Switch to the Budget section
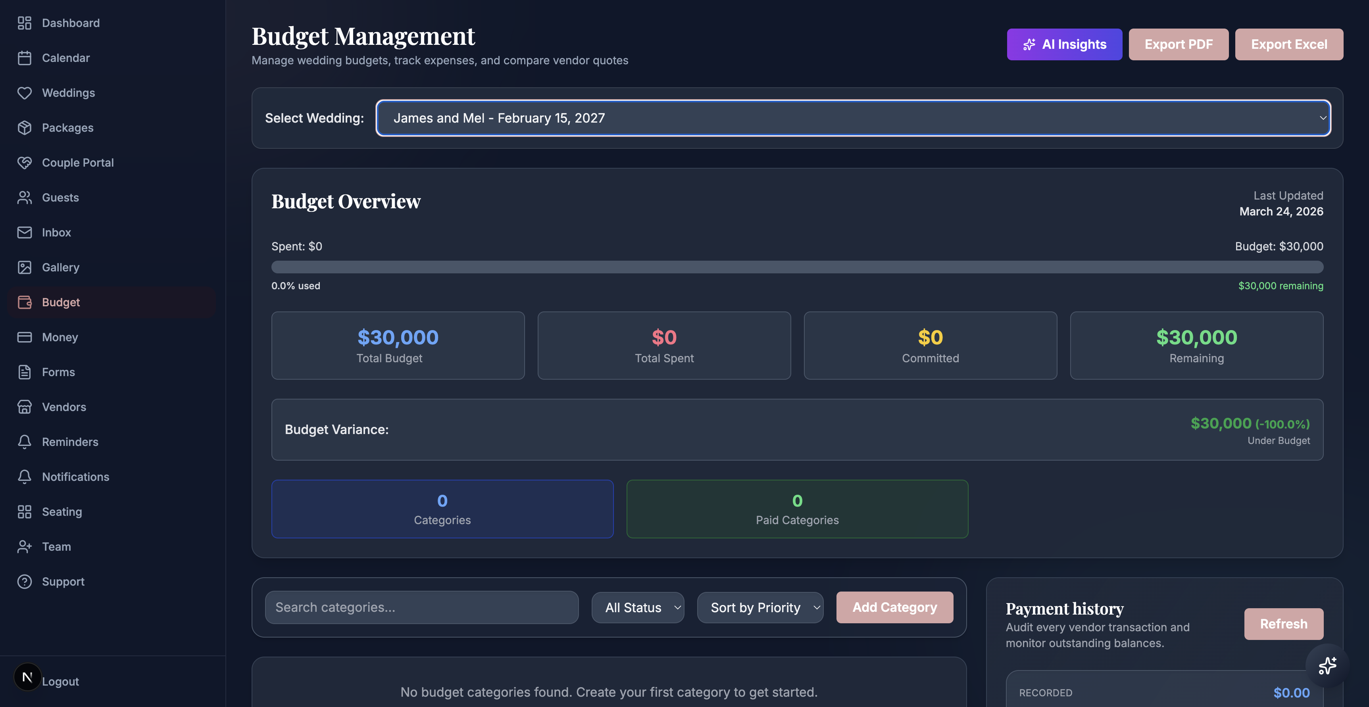 point(60,302)
